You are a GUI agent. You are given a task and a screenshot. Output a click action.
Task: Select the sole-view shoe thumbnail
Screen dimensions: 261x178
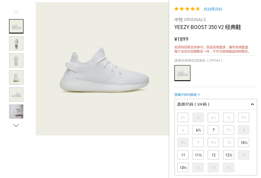coord(16,60)
